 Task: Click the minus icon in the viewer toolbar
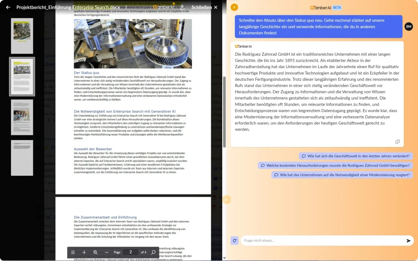(107, 252)
